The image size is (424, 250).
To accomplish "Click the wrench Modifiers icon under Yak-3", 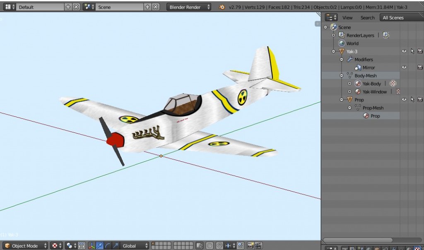I will (349, 60).
